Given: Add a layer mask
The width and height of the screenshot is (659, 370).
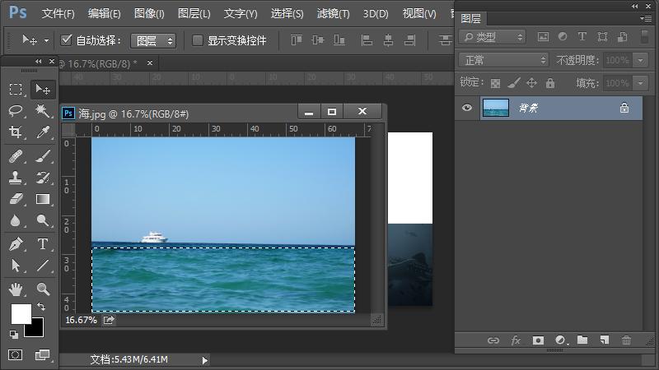Looking at the screenshot, I should pyautogui.click(x=538, y=340).
